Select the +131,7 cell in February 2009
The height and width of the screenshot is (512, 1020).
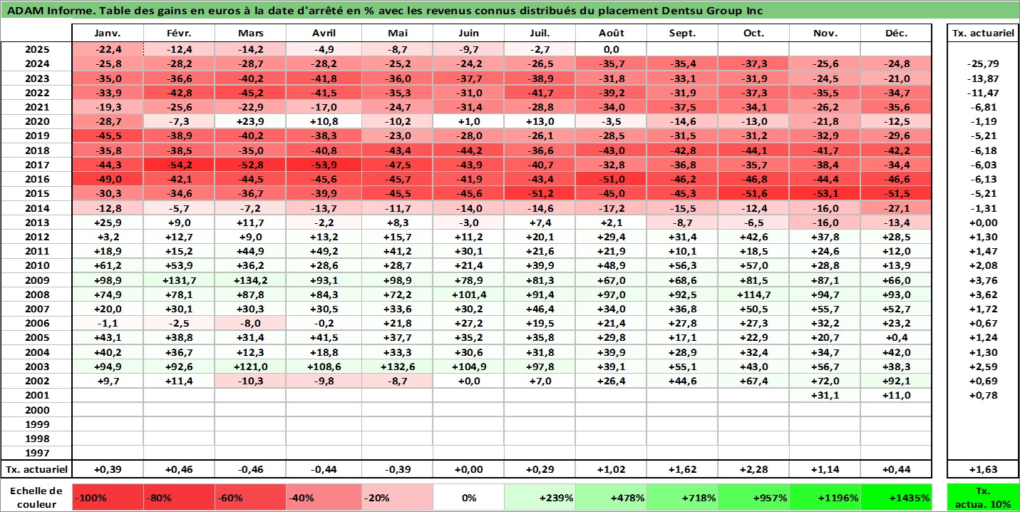(x=180, y=280)
